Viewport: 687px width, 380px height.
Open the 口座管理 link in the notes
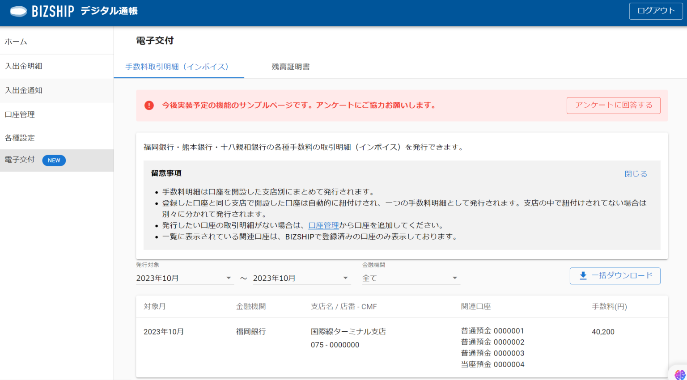[x=323, y=225]
